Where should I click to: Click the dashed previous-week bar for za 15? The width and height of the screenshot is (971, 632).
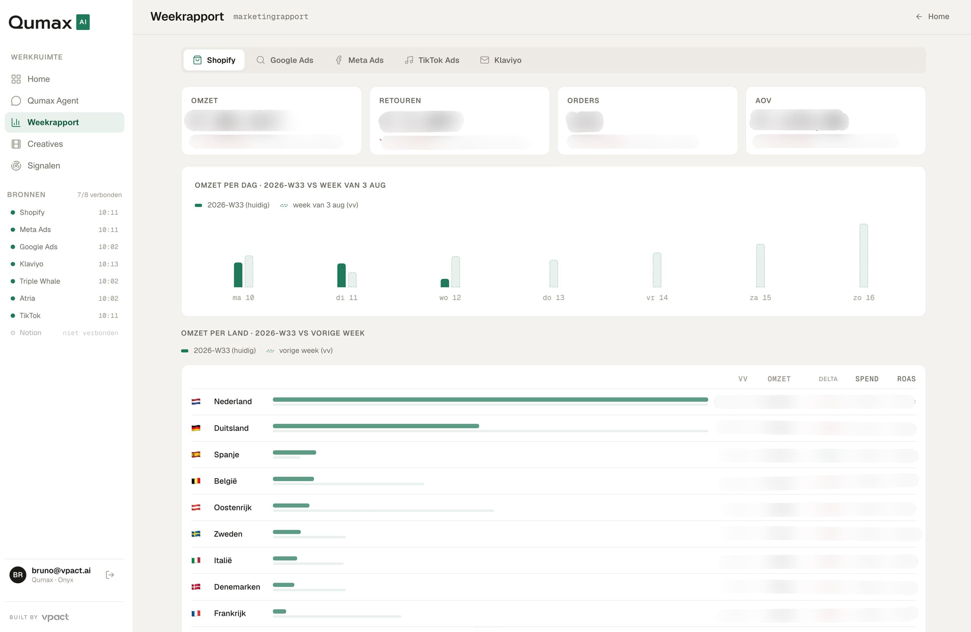[760, 266]
